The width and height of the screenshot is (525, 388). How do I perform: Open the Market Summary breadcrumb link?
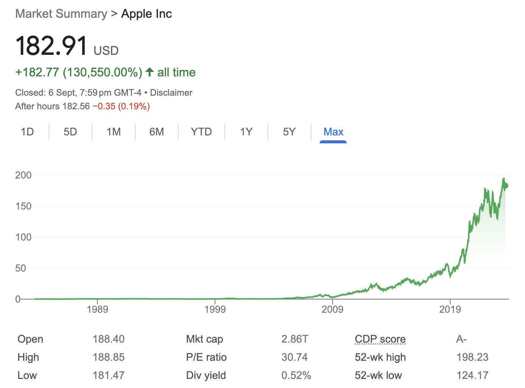61,14
